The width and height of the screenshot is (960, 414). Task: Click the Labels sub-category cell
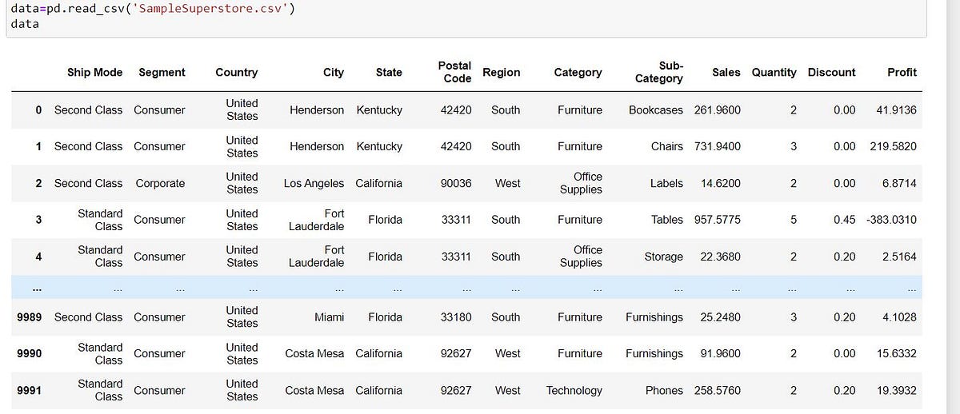(x=666, y=183)
